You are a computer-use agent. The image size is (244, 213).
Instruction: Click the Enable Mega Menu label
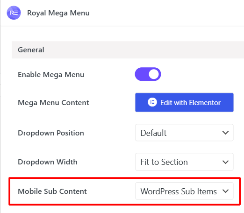tap(51, 75)
